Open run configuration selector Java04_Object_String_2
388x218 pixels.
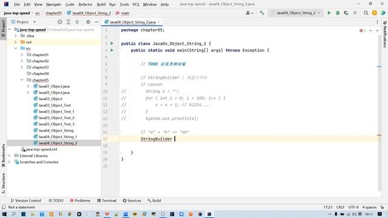coord(296,13)
